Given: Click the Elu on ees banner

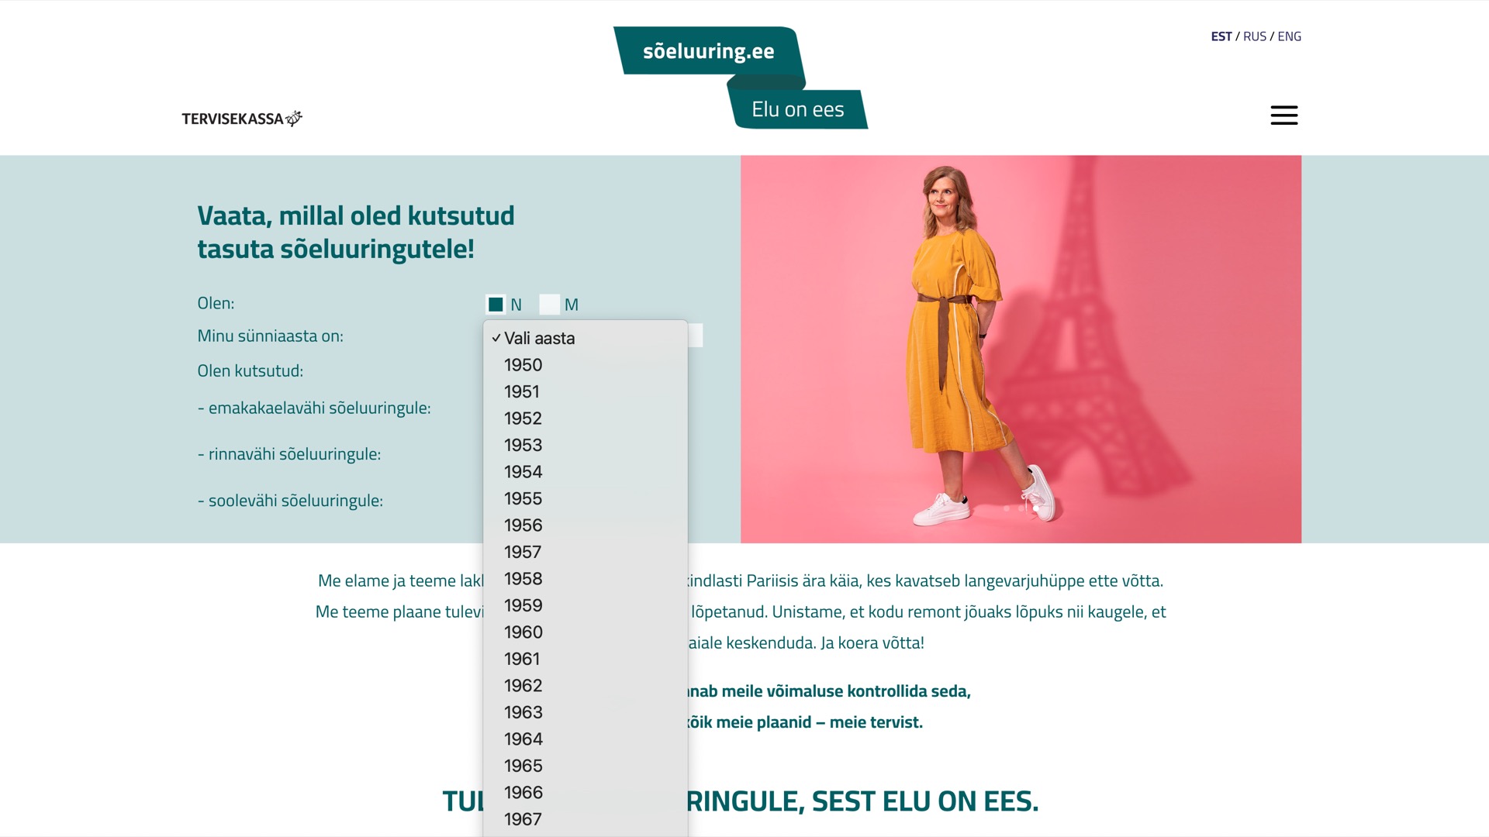Looking at the screenshot, I should (x=797, y=109).
